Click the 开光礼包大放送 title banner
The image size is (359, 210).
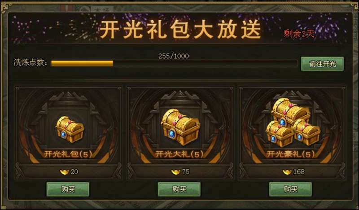[x=180, y=29]
